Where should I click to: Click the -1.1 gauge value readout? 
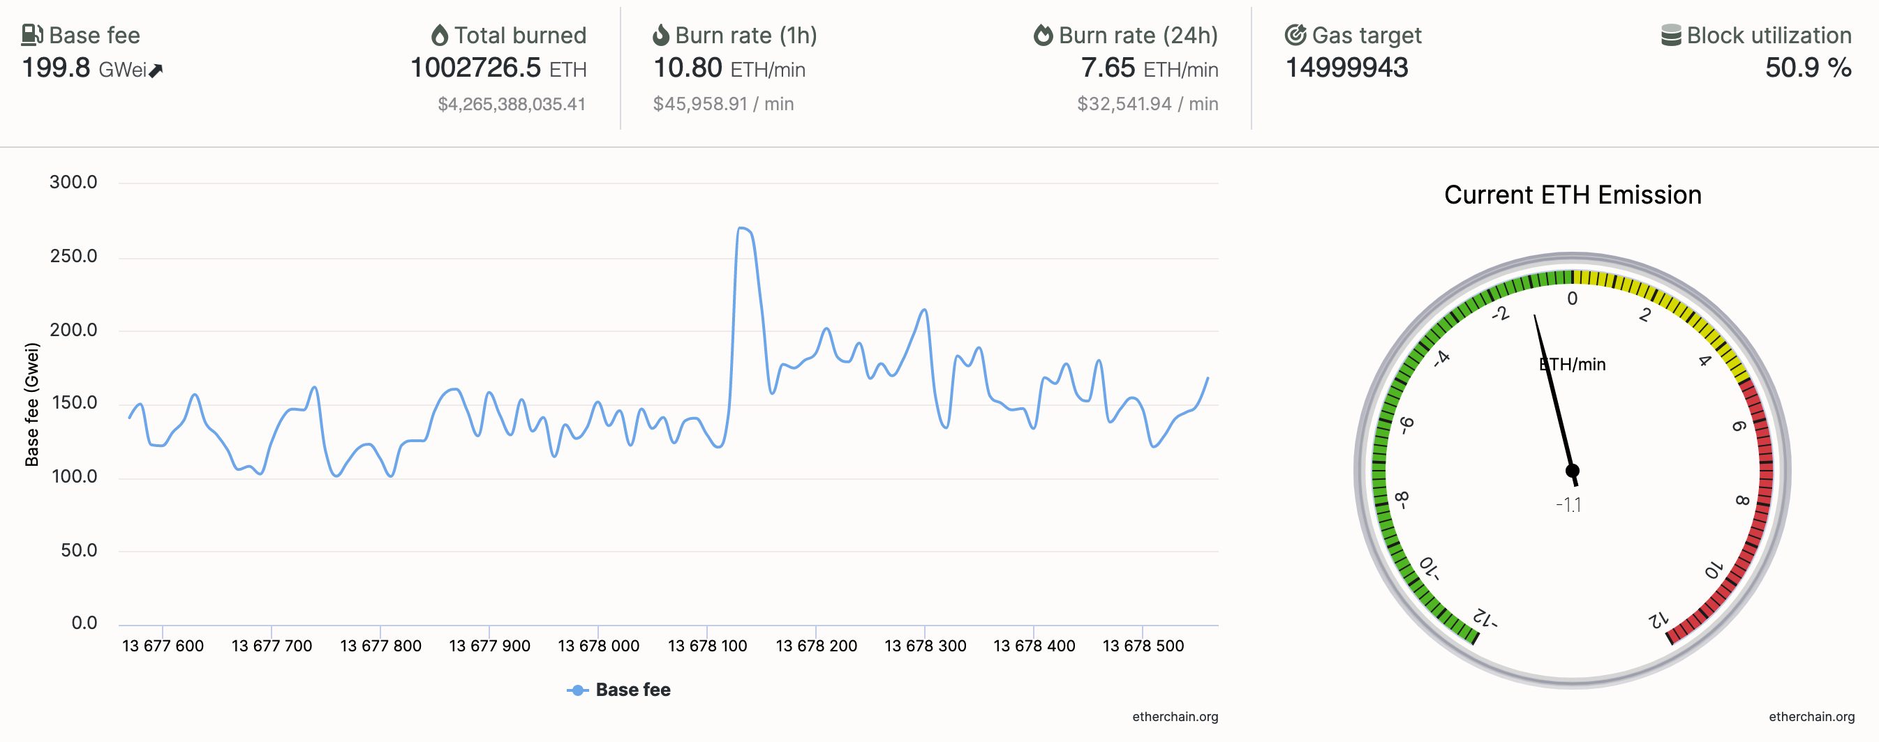(x=1568, y=504)
